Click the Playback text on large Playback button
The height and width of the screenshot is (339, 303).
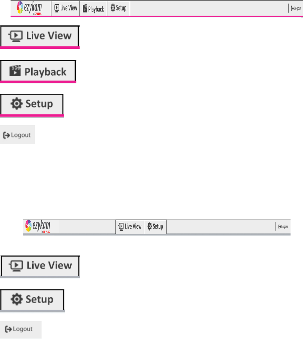pyautogui.click(x=45, y=72)
